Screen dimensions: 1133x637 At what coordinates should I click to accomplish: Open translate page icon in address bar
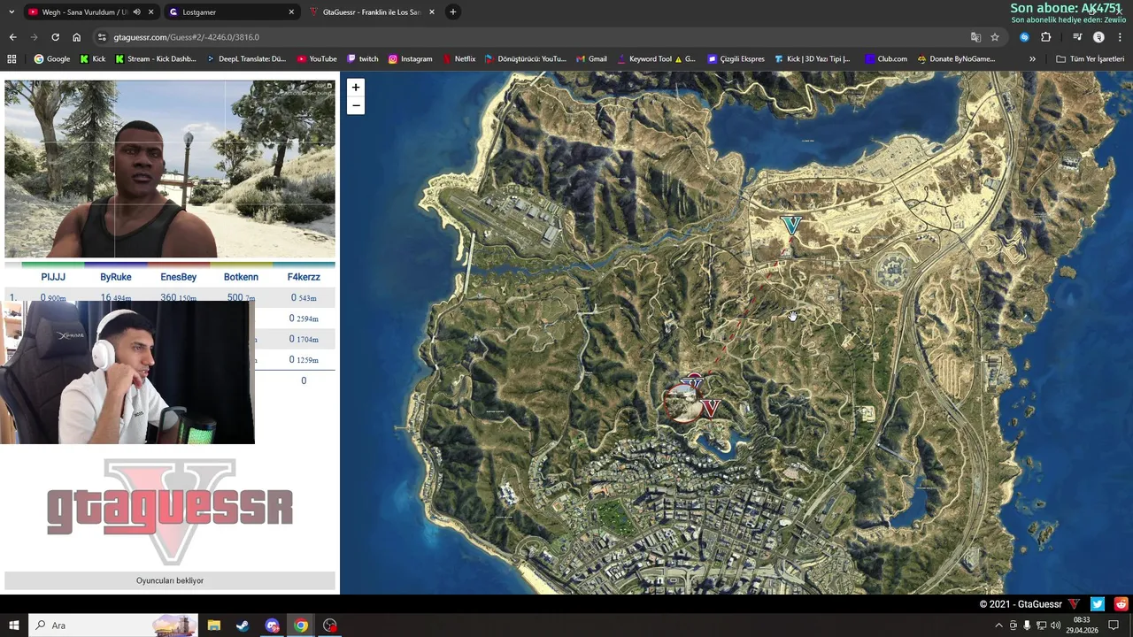(975, 37)
